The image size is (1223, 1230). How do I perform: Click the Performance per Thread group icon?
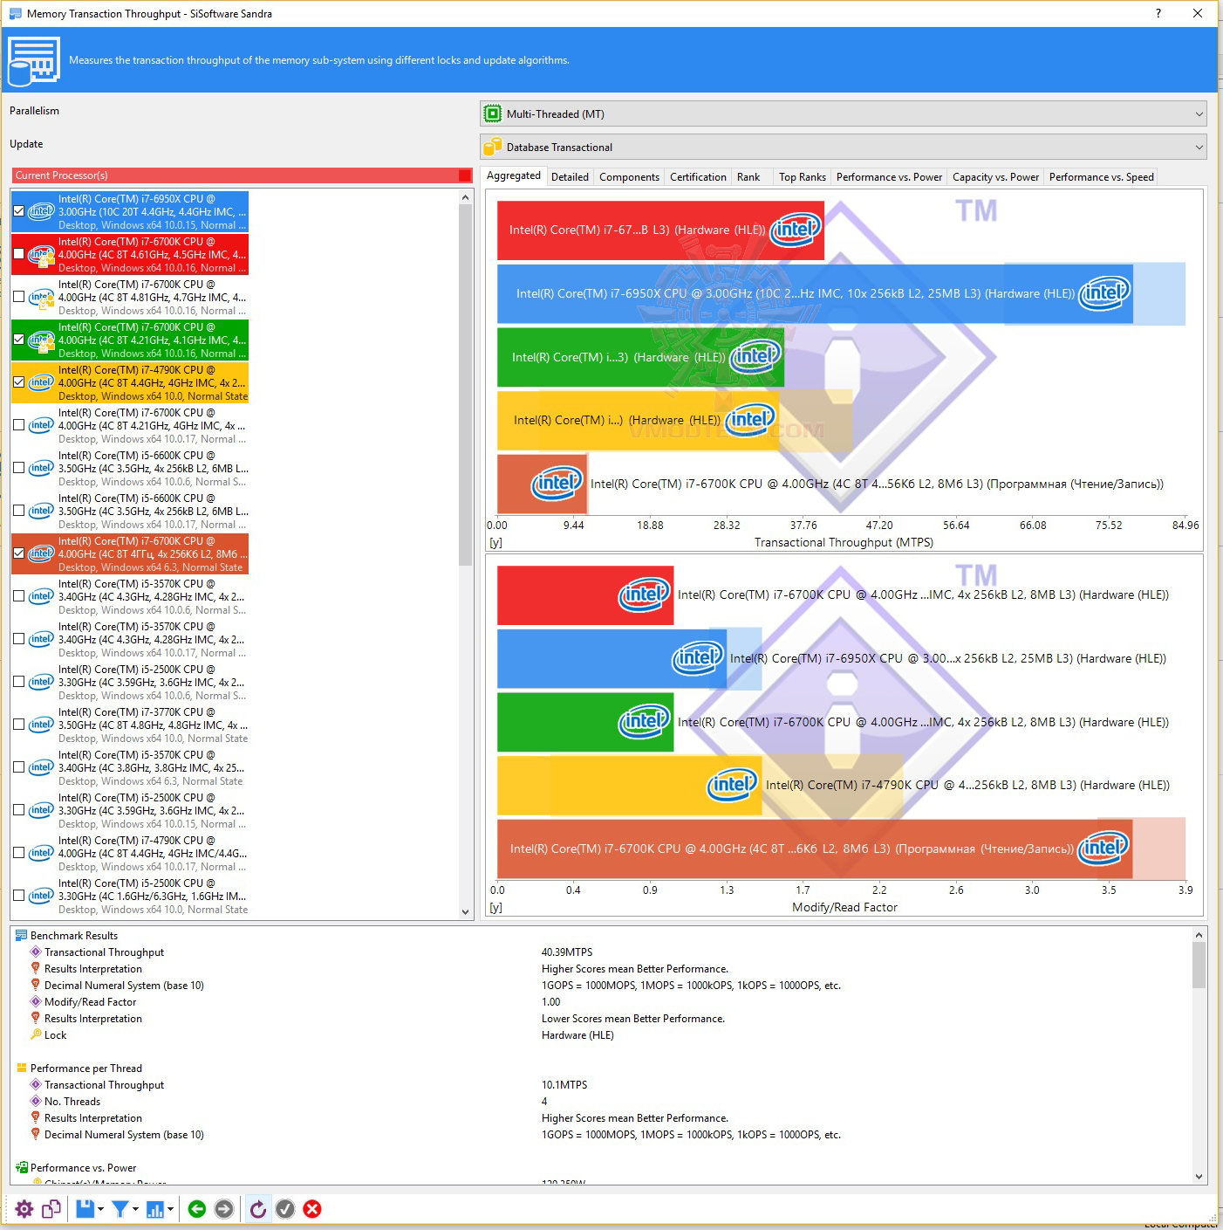[21, 1068]
